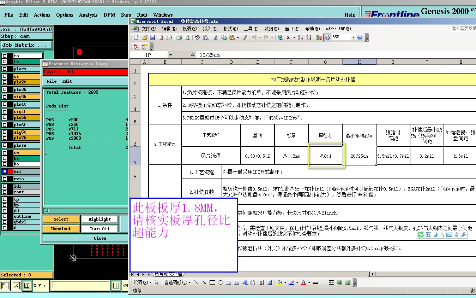The height and width of the screenshot is (298, 476).
Task: Open the Analysis menu in Graphic Editor
Action: [88, 15]
